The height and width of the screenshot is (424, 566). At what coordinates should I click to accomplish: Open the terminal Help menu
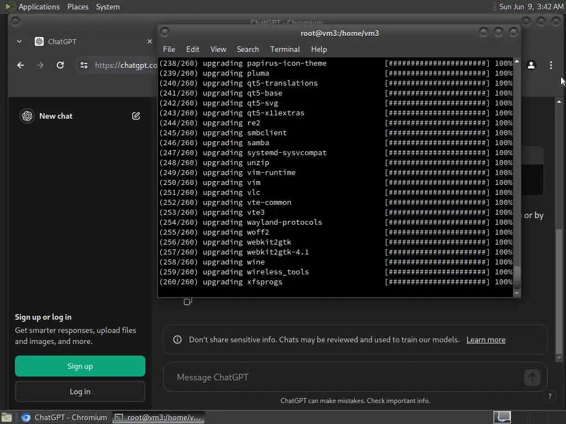coord(319,49)
